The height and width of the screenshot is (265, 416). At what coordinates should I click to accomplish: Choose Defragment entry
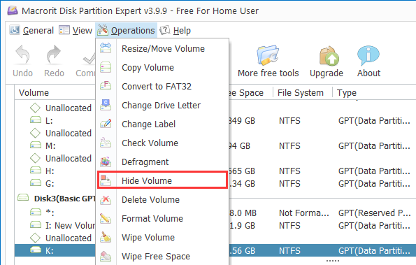[162, 162]
